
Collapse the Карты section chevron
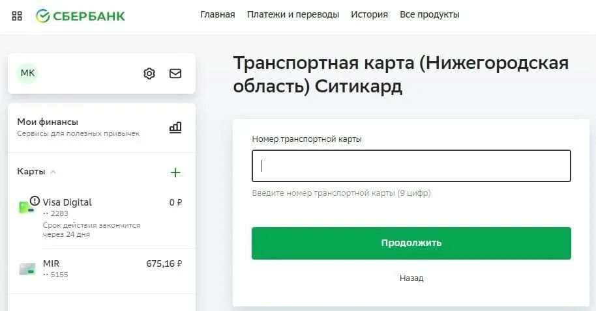(53, 172)
